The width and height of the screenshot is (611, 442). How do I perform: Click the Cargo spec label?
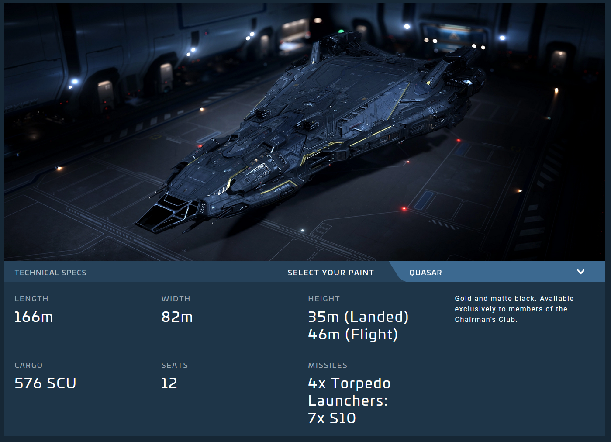coord(28,365)
